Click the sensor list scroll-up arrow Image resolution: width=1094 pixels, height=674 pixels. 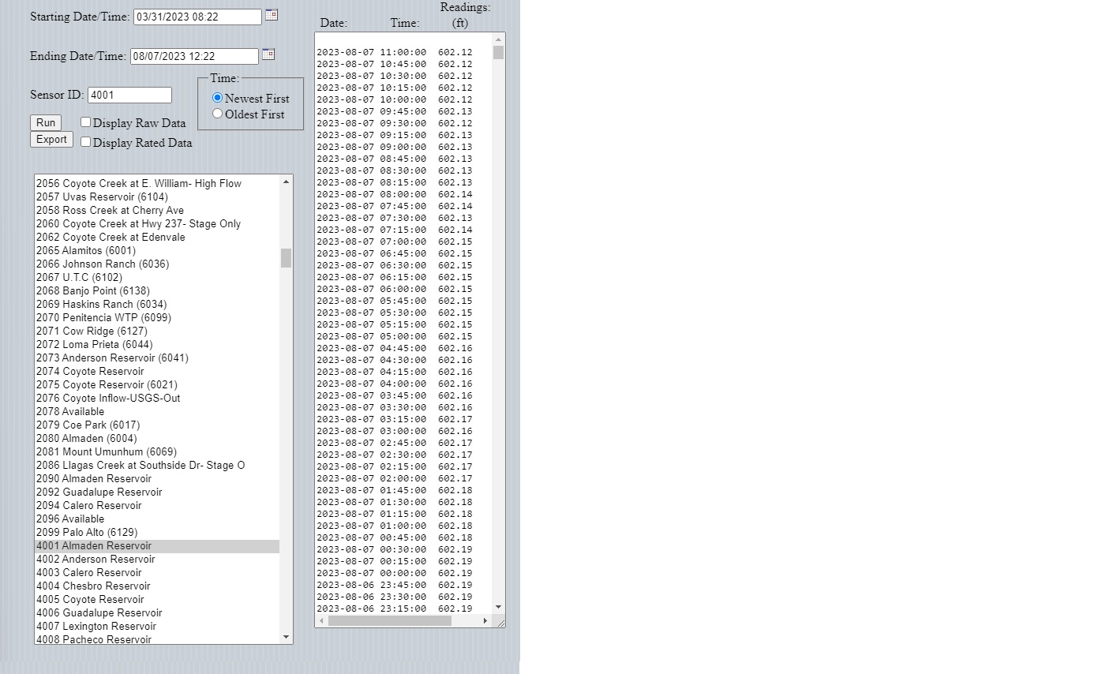286,182
